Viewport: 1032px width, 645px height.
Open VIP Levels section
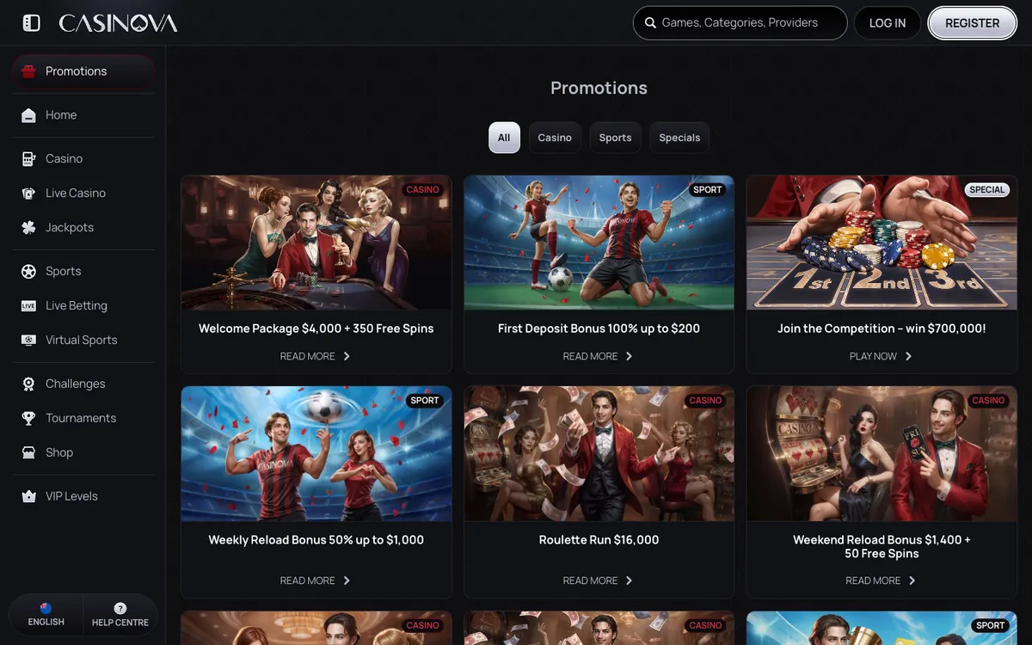[x=83, y=497]
